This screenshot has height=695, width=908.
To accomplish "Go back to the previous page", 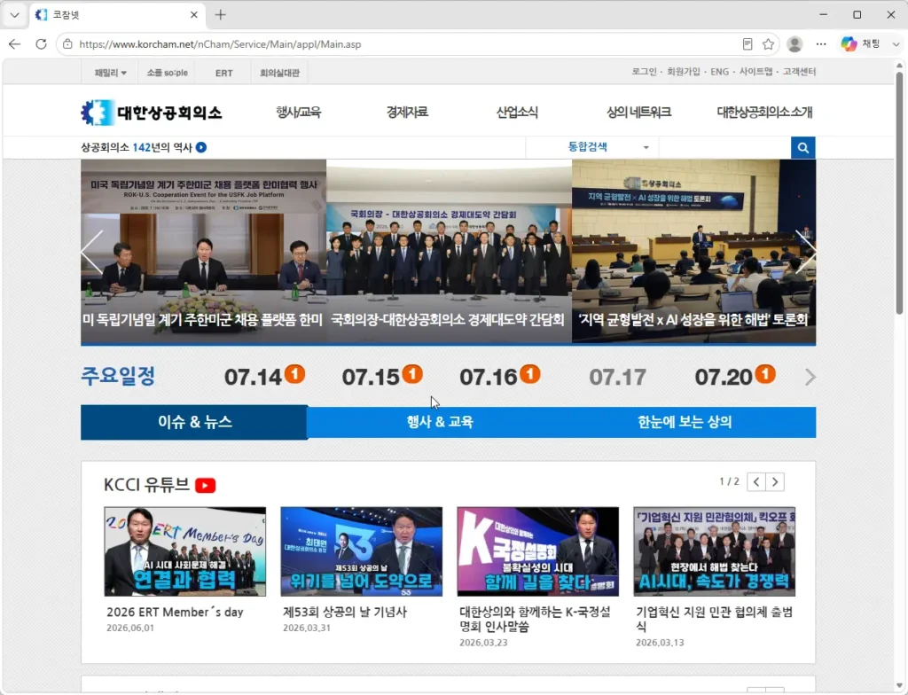I will tap(14, 44).
